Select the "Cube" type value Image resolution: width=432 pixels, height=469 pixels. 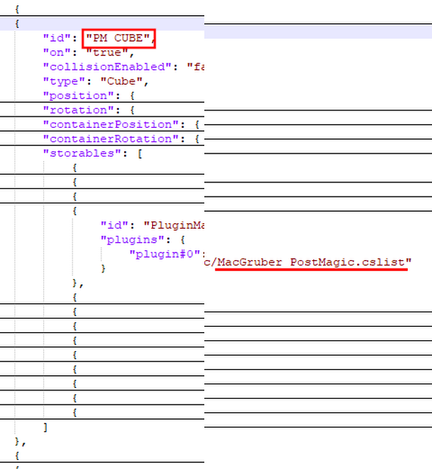coord(121,81)
